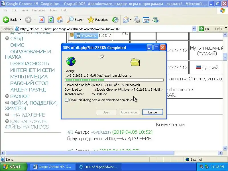Cancel the download
Viewport: 228px width, 171px height.
click(x=152, y=112)
